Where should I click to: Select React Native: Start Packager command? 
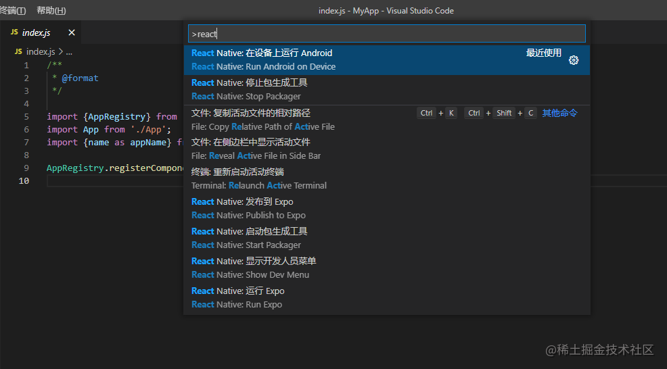pyautogui.click(x=387, y=239)
